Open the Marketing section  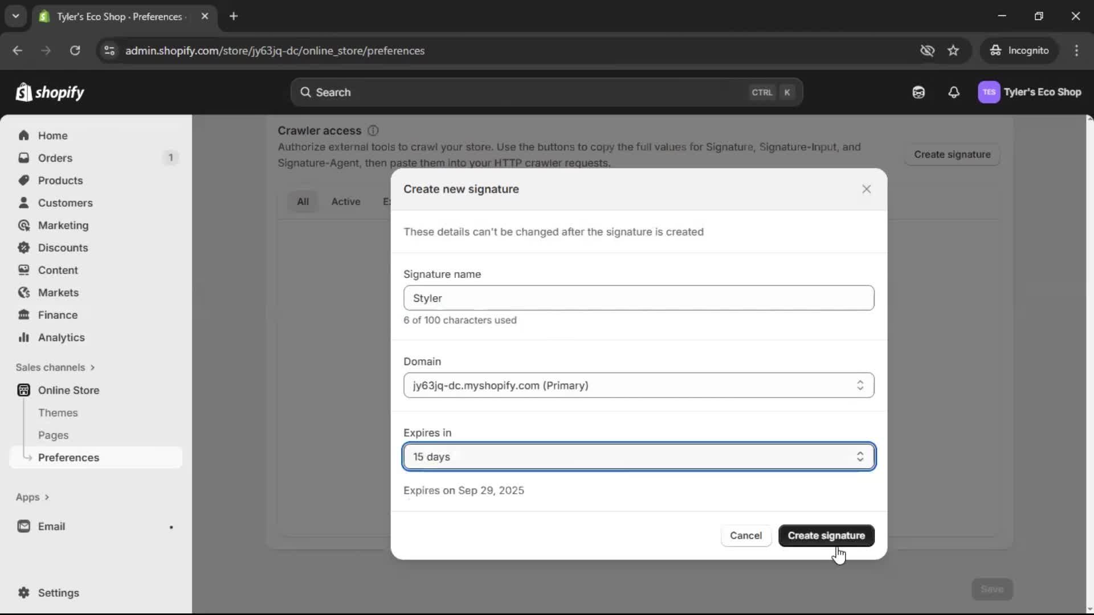click(x=63, y=225)
